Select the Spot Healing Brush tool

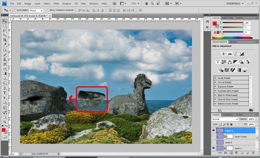(5, 50)
